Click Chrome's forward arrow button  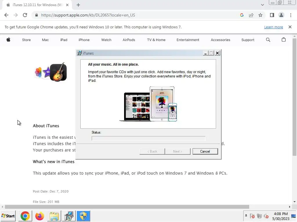click(16, 15)
